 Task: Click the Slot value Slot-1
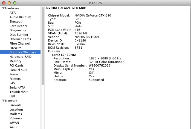point(79,26)
